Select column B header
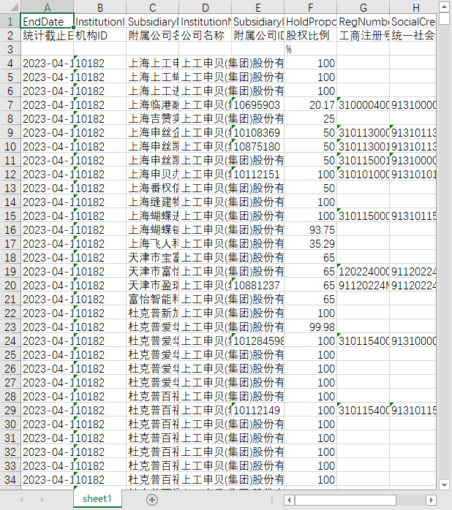 click(100, 7)
